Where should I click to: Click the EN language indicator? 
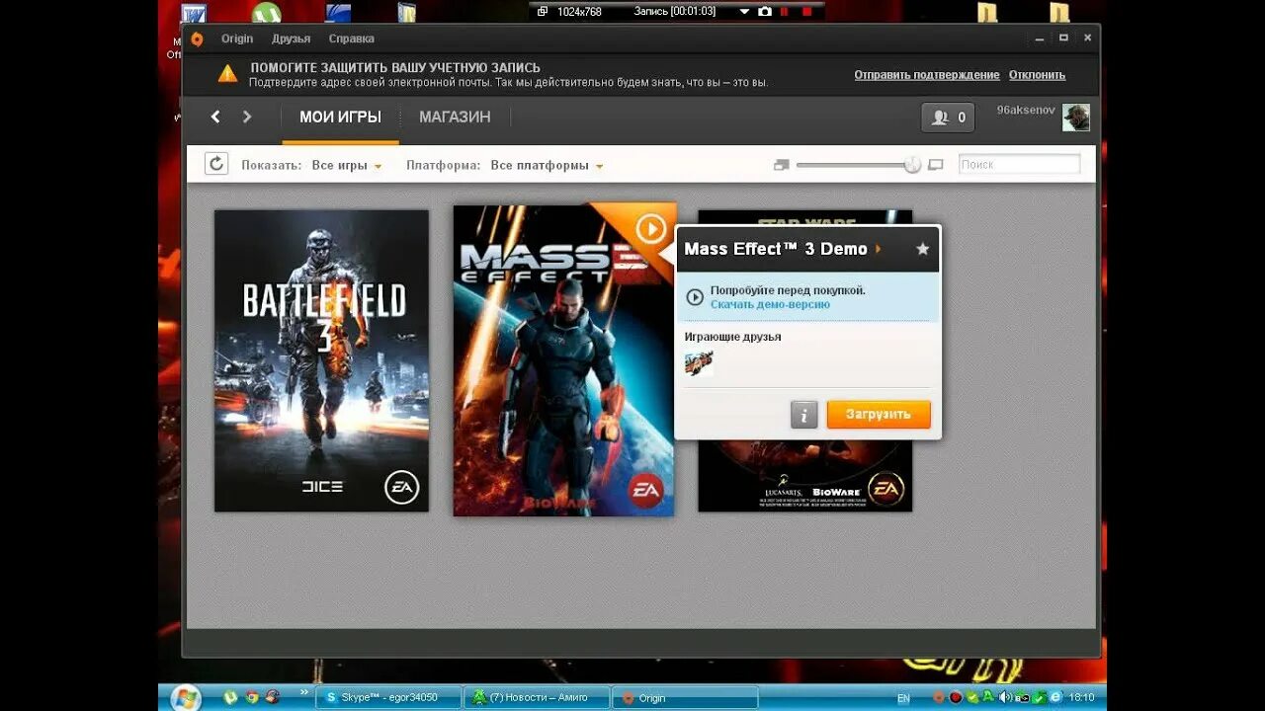(x=903, y=698)
